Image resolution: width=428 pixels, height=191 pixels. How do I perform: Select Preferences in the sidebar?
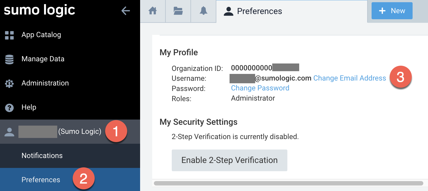pos(41,180)
